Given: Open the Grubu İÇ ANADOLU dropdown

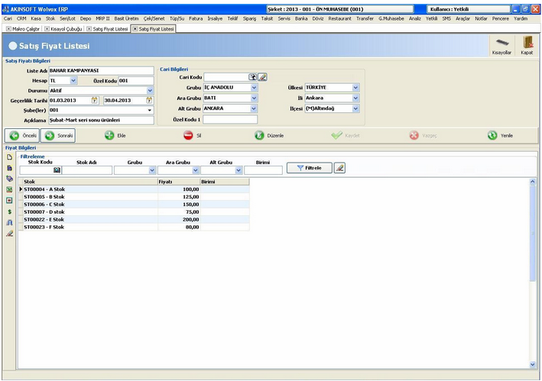Looking at the screenshot, I should pyautogui.click(x=254, y=88).
